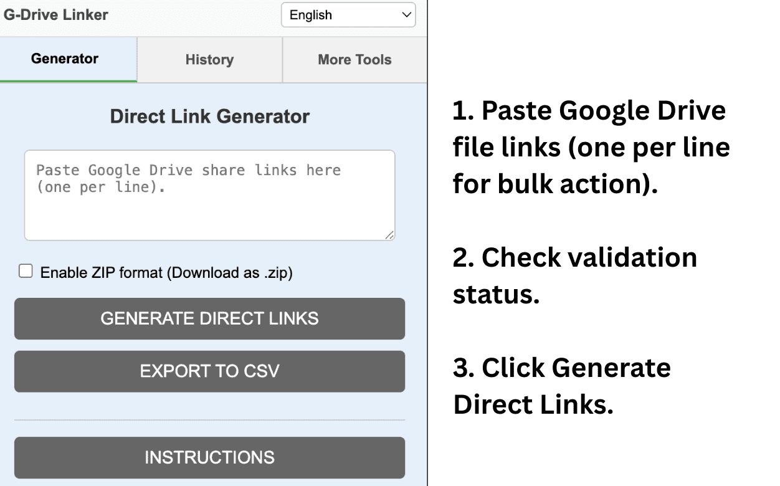Click step 2 Check validation status text
Screen dimensions: 780x486
coord(574,276)
